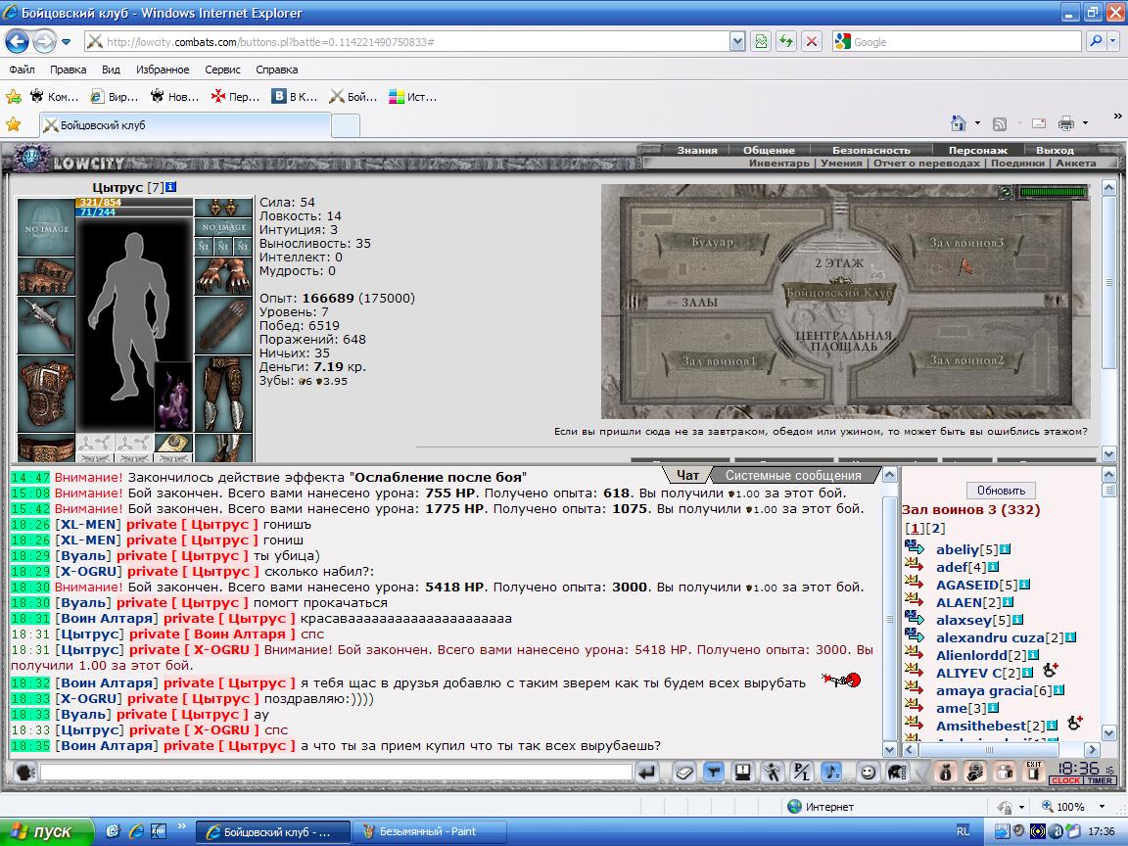Switch to Системные сообщения tab
This screenshot has width=1128, height=846.
point(793,476)
